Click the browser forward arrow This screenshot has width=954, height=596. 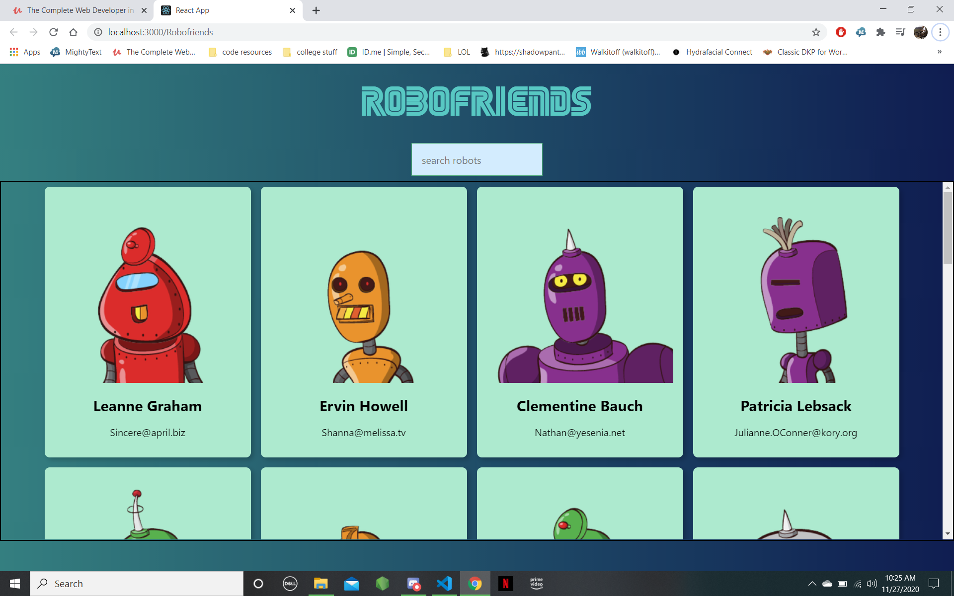(33, 32)
